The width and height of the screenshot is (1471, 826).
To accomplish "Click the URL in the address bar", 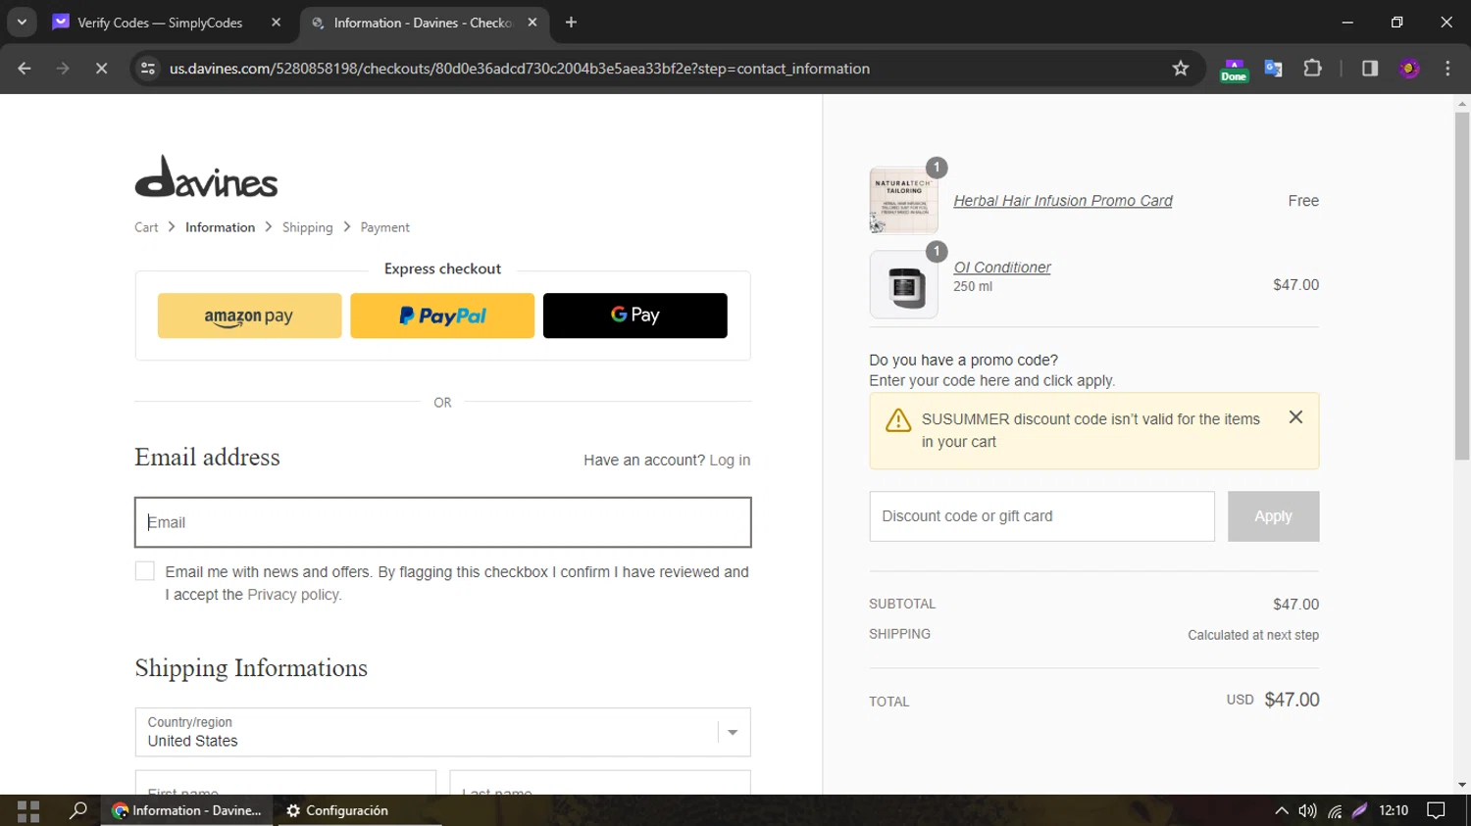I will (520, 69).
